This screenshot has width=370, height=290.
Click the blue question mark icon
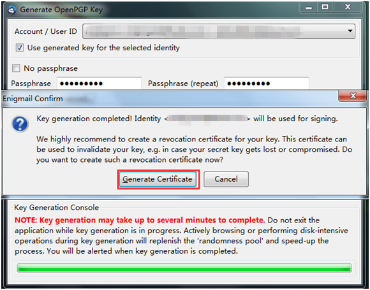tap(20, 124)
